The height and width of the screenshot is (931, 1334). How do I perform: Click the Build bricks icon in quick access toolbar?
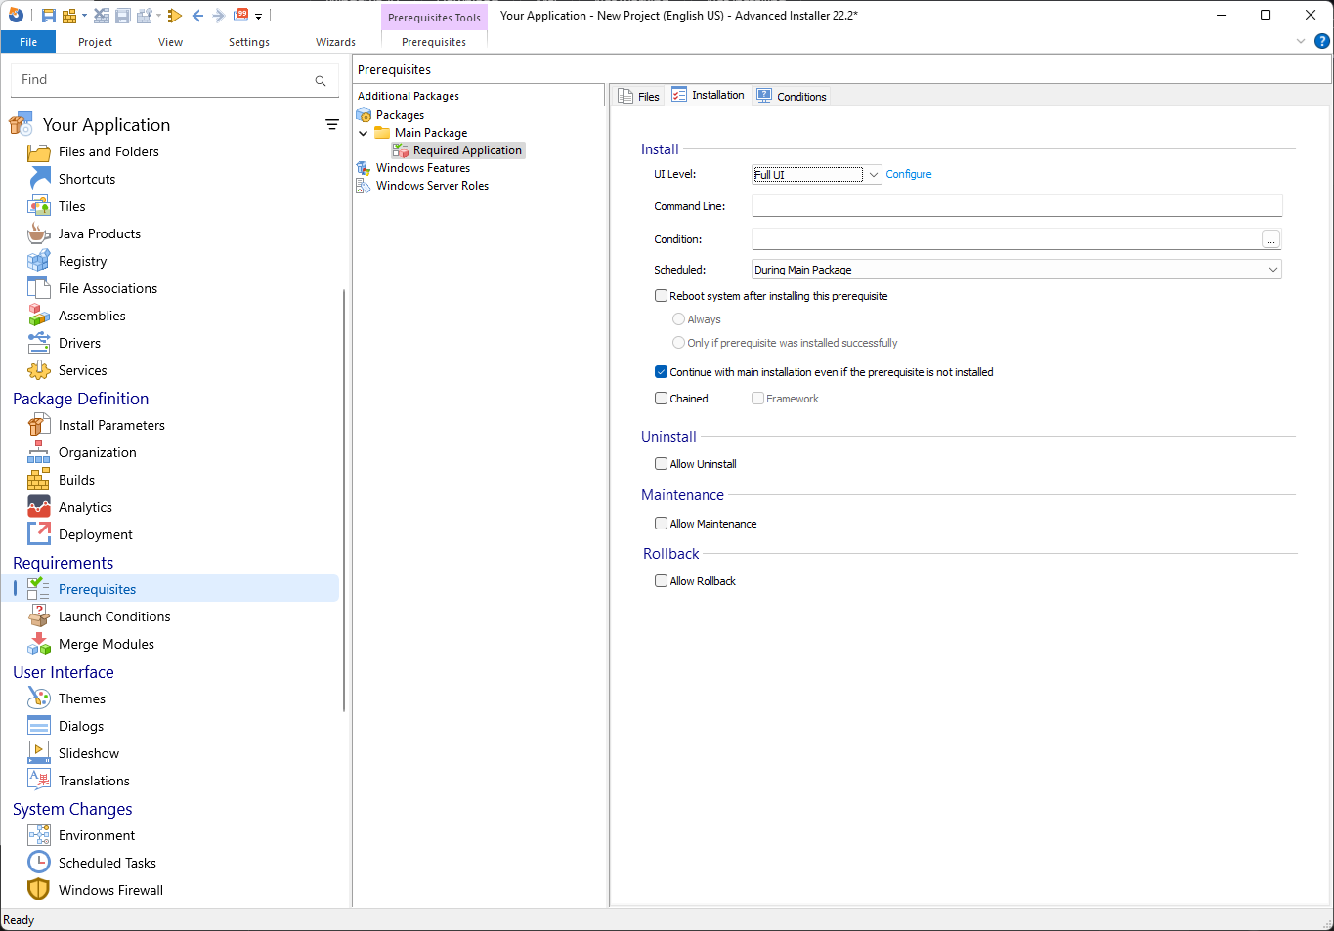69,16
